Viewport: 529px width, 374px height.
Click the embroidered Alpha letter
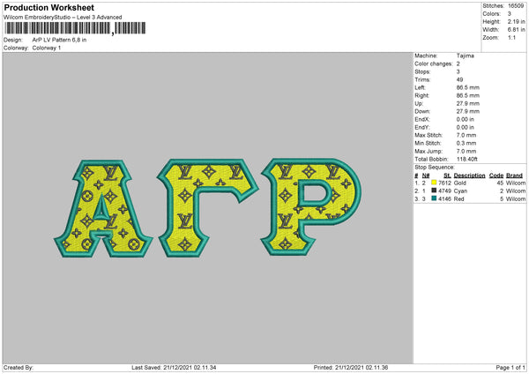click(103, 208)
